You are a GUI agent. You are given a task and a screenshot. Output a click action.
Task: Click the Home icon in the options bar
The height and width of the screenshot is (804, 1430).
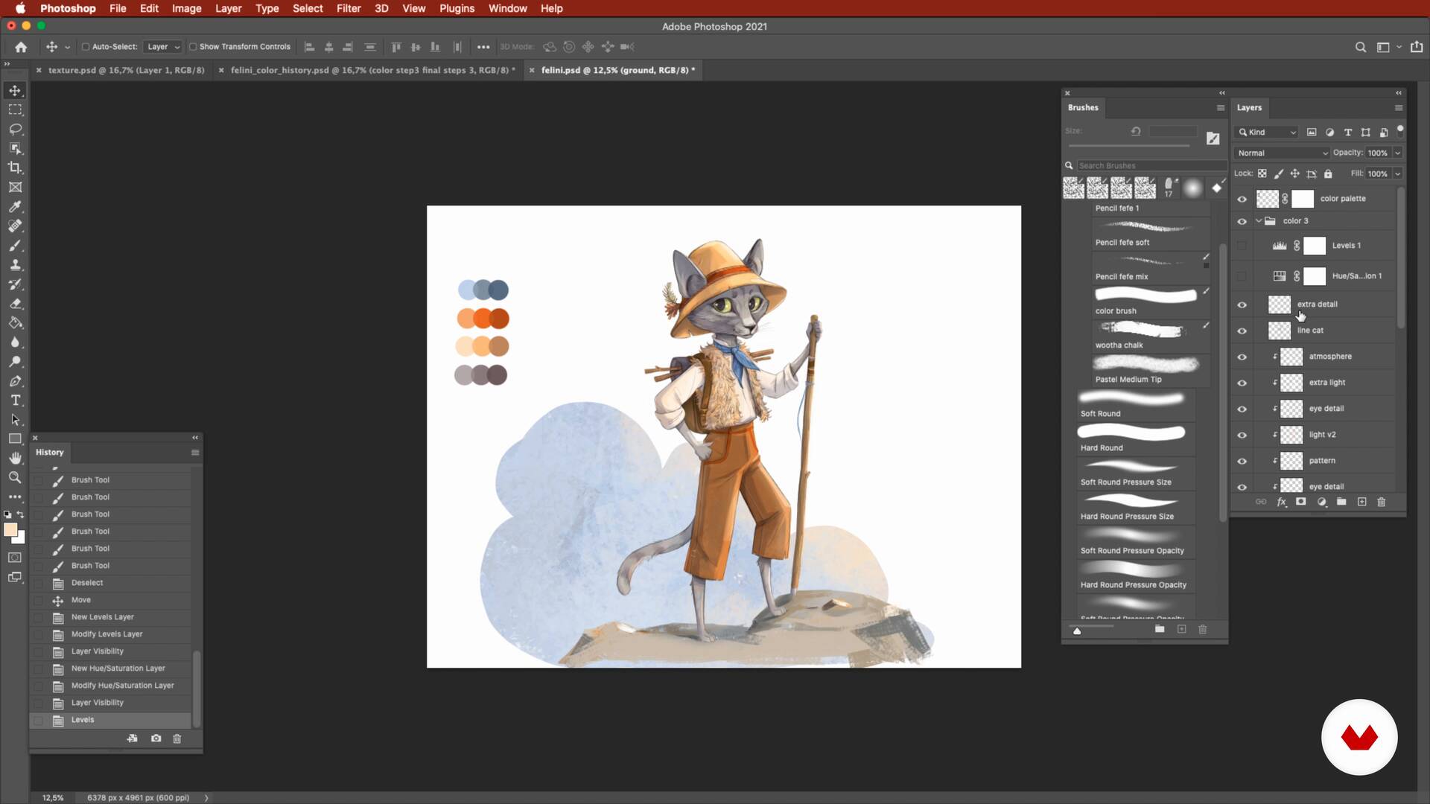(x=21, y=47)
